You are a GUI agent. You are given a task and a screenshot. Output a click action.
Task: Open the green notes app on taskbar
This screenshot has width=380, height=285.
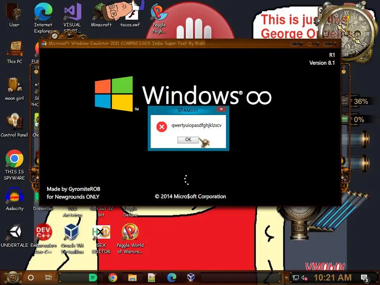(93, 278)
